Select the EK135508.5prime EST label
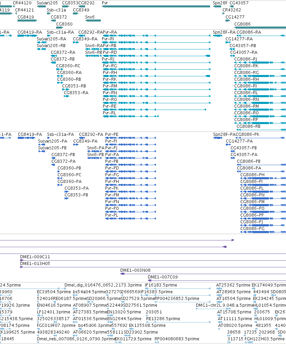The height and width of the screenshot is (344, 286). [x=148, y=326]
